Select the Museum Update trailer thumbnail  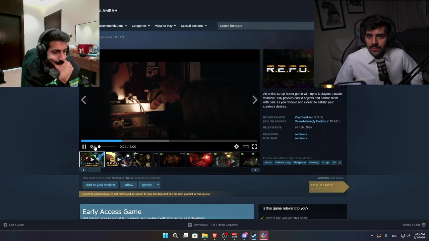tap(119, 159)
